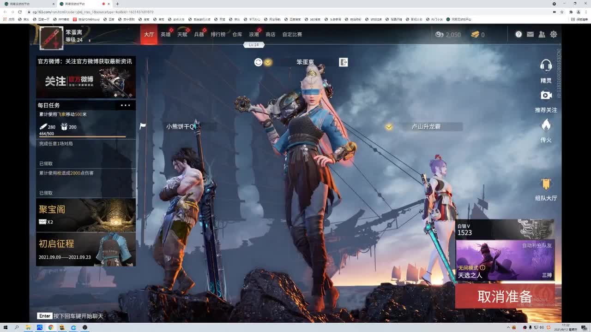Click the Enter chat prompt
This screenshot has height=332, width=591.
(71, 316)
